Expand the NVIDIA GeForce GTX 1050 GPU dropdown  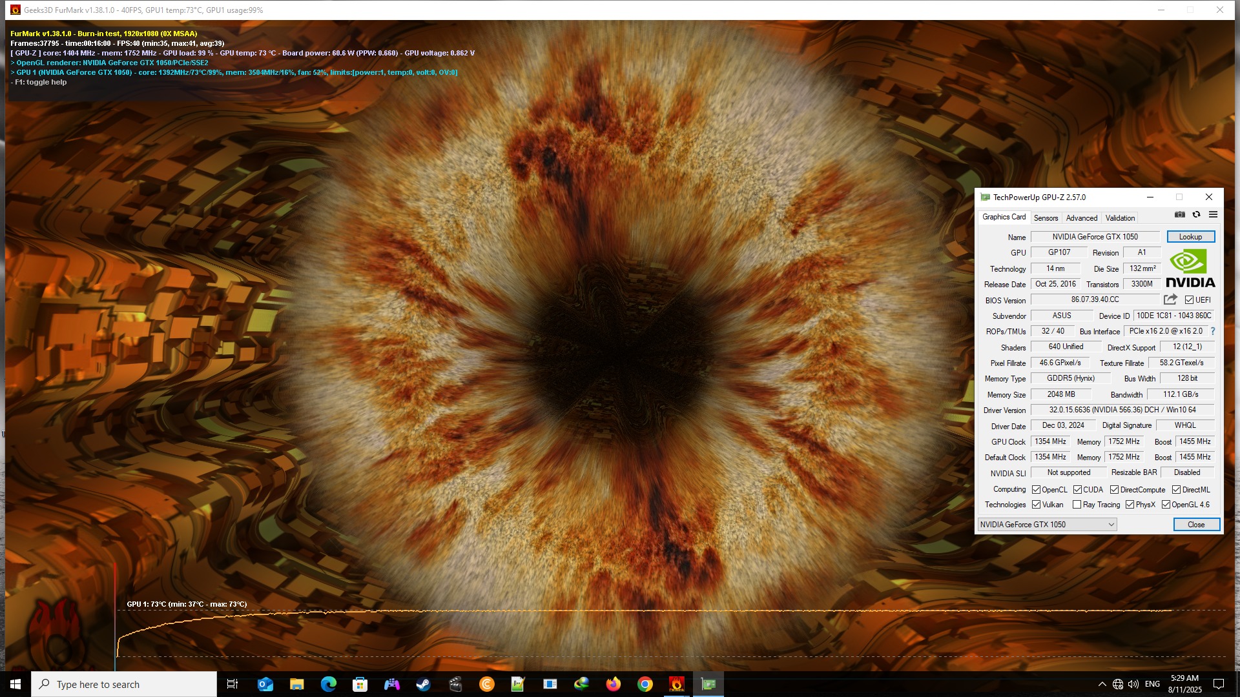click(x=1111, y=525)
